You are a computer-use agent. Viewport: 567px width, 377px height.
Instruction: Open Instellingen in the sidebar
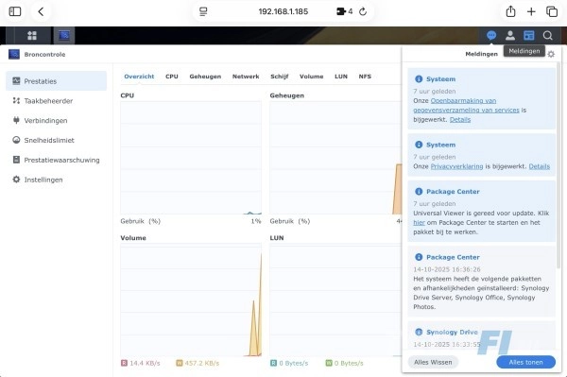click(x=57, y=180)
